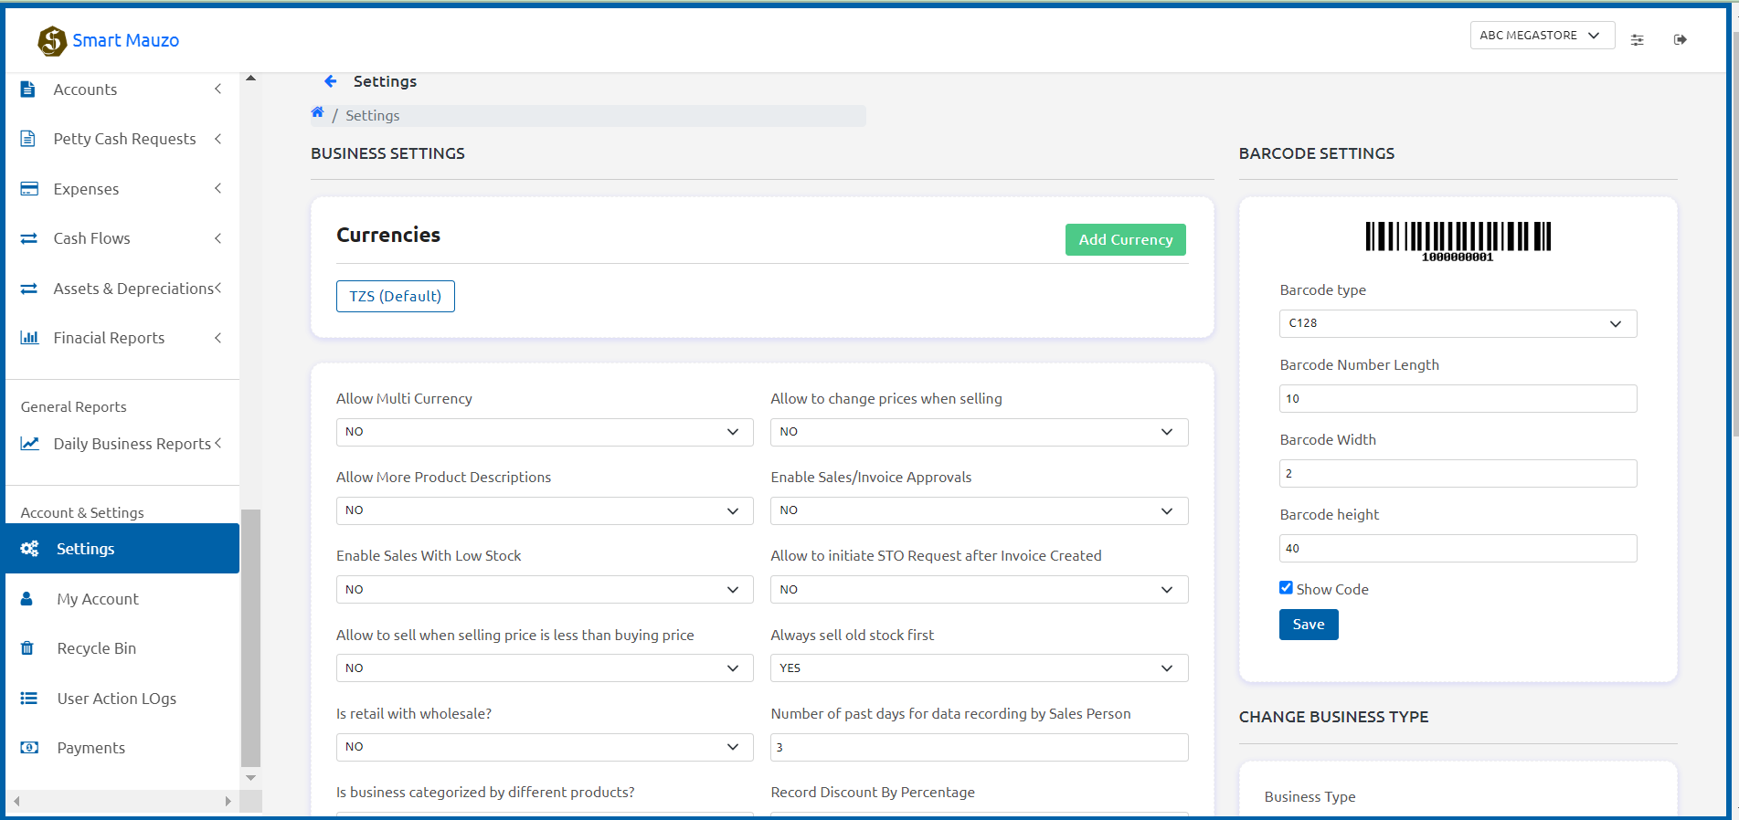
Task: Select the TZS (Default) currency button
Action: (396, 296)
